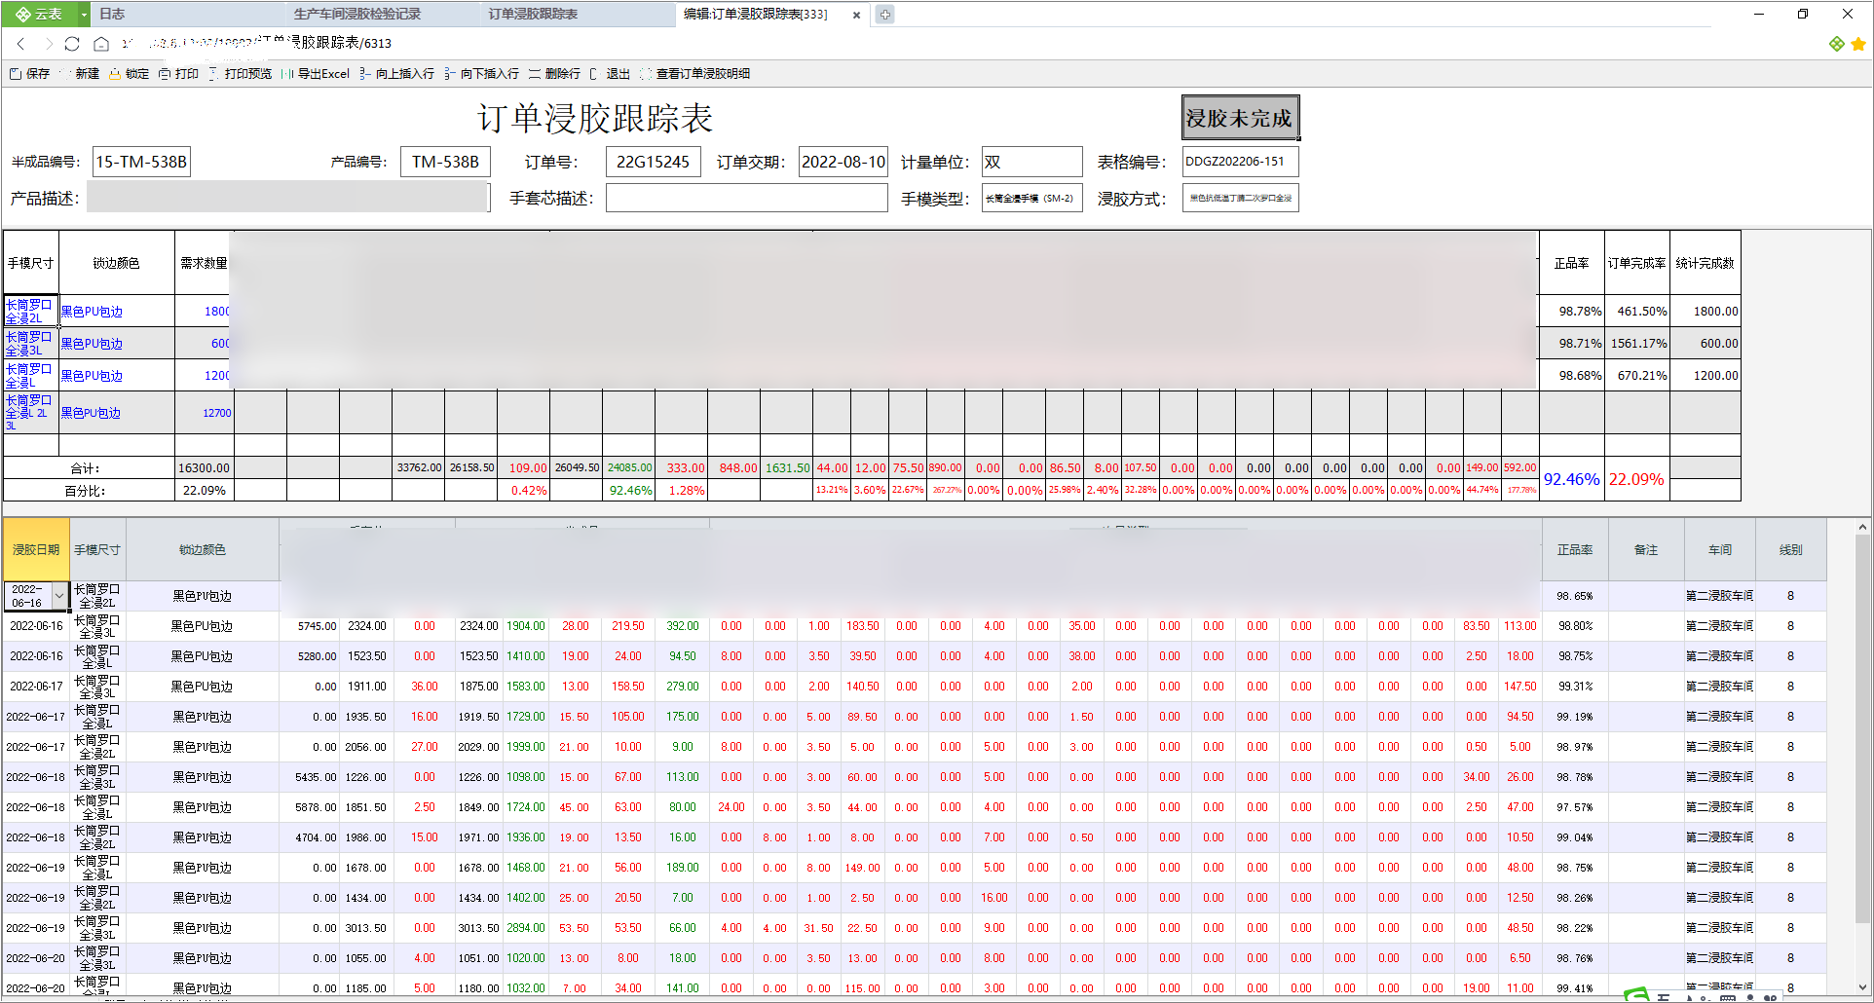Click the home icon in address bar
The height and width of the screenshot is (1003, 1874).
(x=101, y=44)
